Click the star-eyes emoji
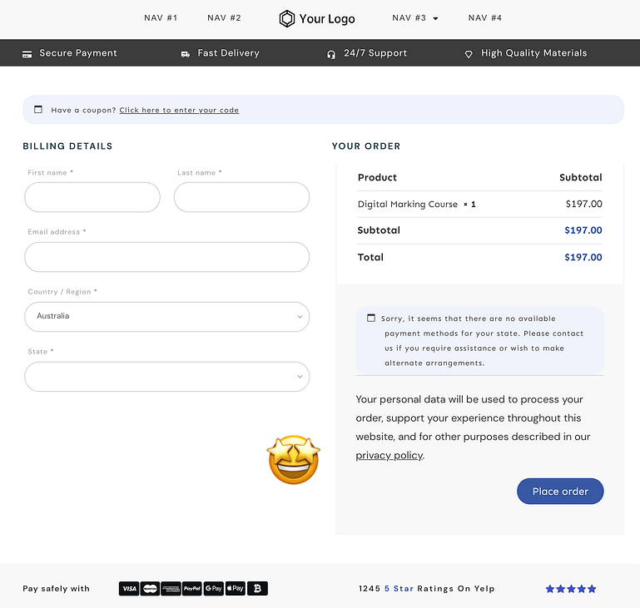Image resolution: width=640 pixels, height=608 pixels. (x=293, y=460)
